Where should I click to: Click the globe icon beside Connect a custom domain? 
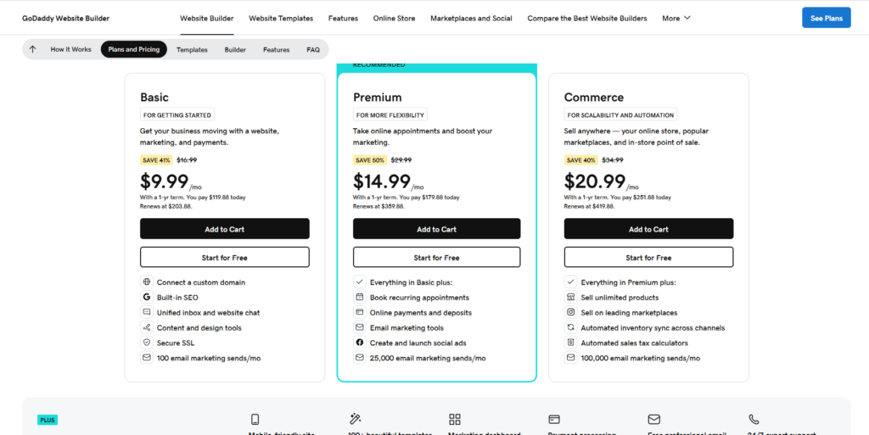(147, 282)
